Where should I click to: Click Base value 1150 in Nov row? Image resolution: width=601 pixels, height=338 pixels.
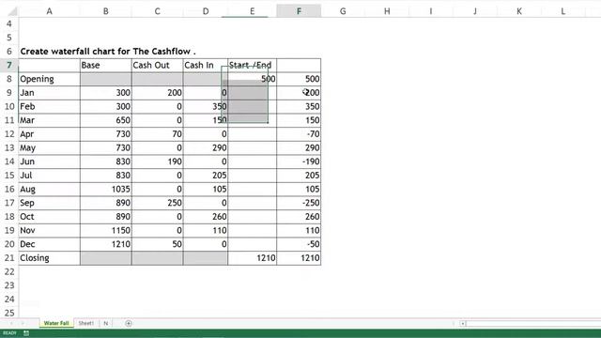point(106,230)
